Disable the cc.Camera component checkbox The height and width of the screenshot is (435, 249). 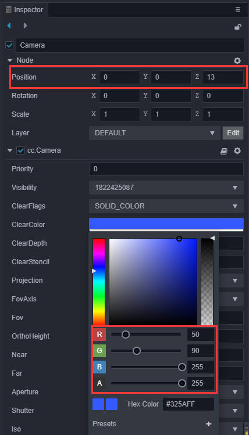pyautogui.click(x=20, y=150)
